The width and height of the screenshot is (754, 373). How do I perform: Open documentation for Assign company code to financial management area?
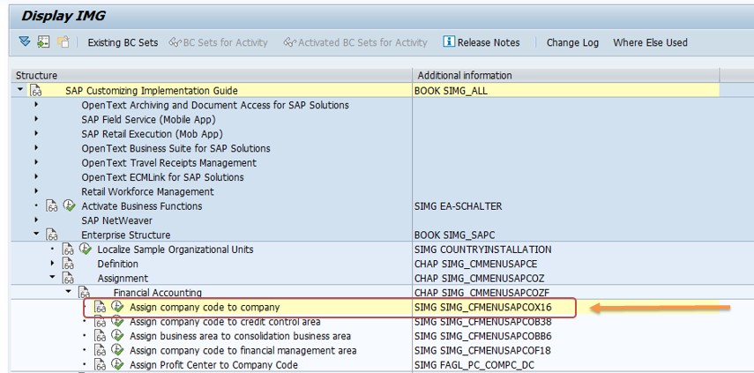tap(100, 350)
